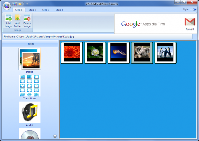Viewport: 199px width, 141px height.
Task: Switch to the Step 4 tab
Action: pyautogui.click(x=59, y=10)
